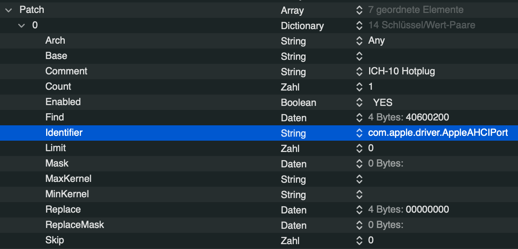This screenshot has width=518, height=249.
Task: Click the ReplaceMask key name
Action: coord(74,225)
